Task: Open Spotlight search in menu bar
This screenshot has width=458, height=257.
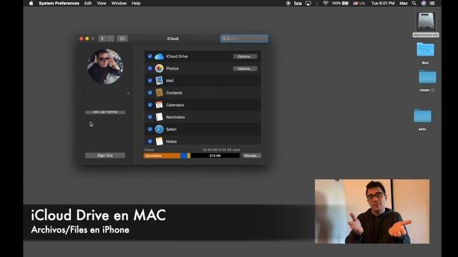Action: (x=414, y=3)
